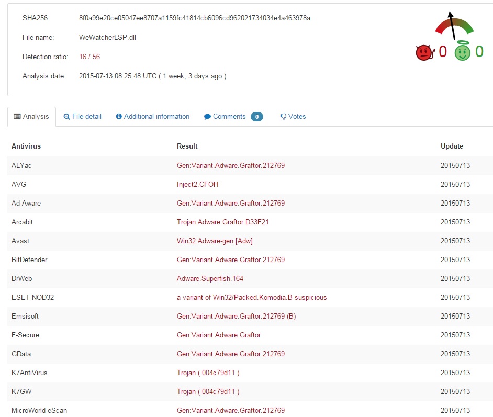Image resolution: width=493 pixels, height=417 pixels.
Task: Open the Additional information tab
Action: [x=153, y=117]
